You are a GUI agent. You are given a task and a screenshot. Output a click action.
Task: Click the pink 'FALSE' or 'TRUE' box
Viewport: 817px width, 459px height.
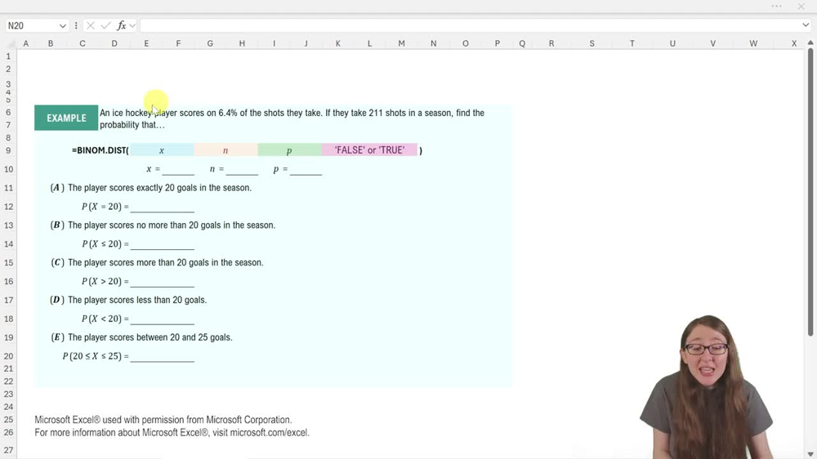[x=369, y=150]
